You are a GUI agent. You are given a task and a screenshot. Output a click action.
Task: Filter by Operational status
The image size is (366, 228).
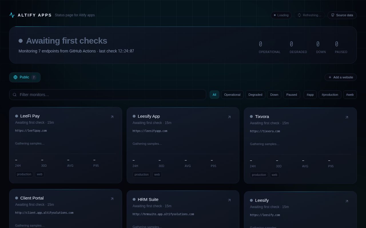232,95
